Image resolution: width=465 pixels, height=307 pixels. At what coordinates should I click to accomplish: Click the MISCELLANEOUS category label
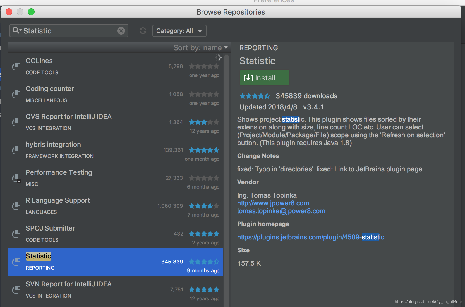point(47,100)
